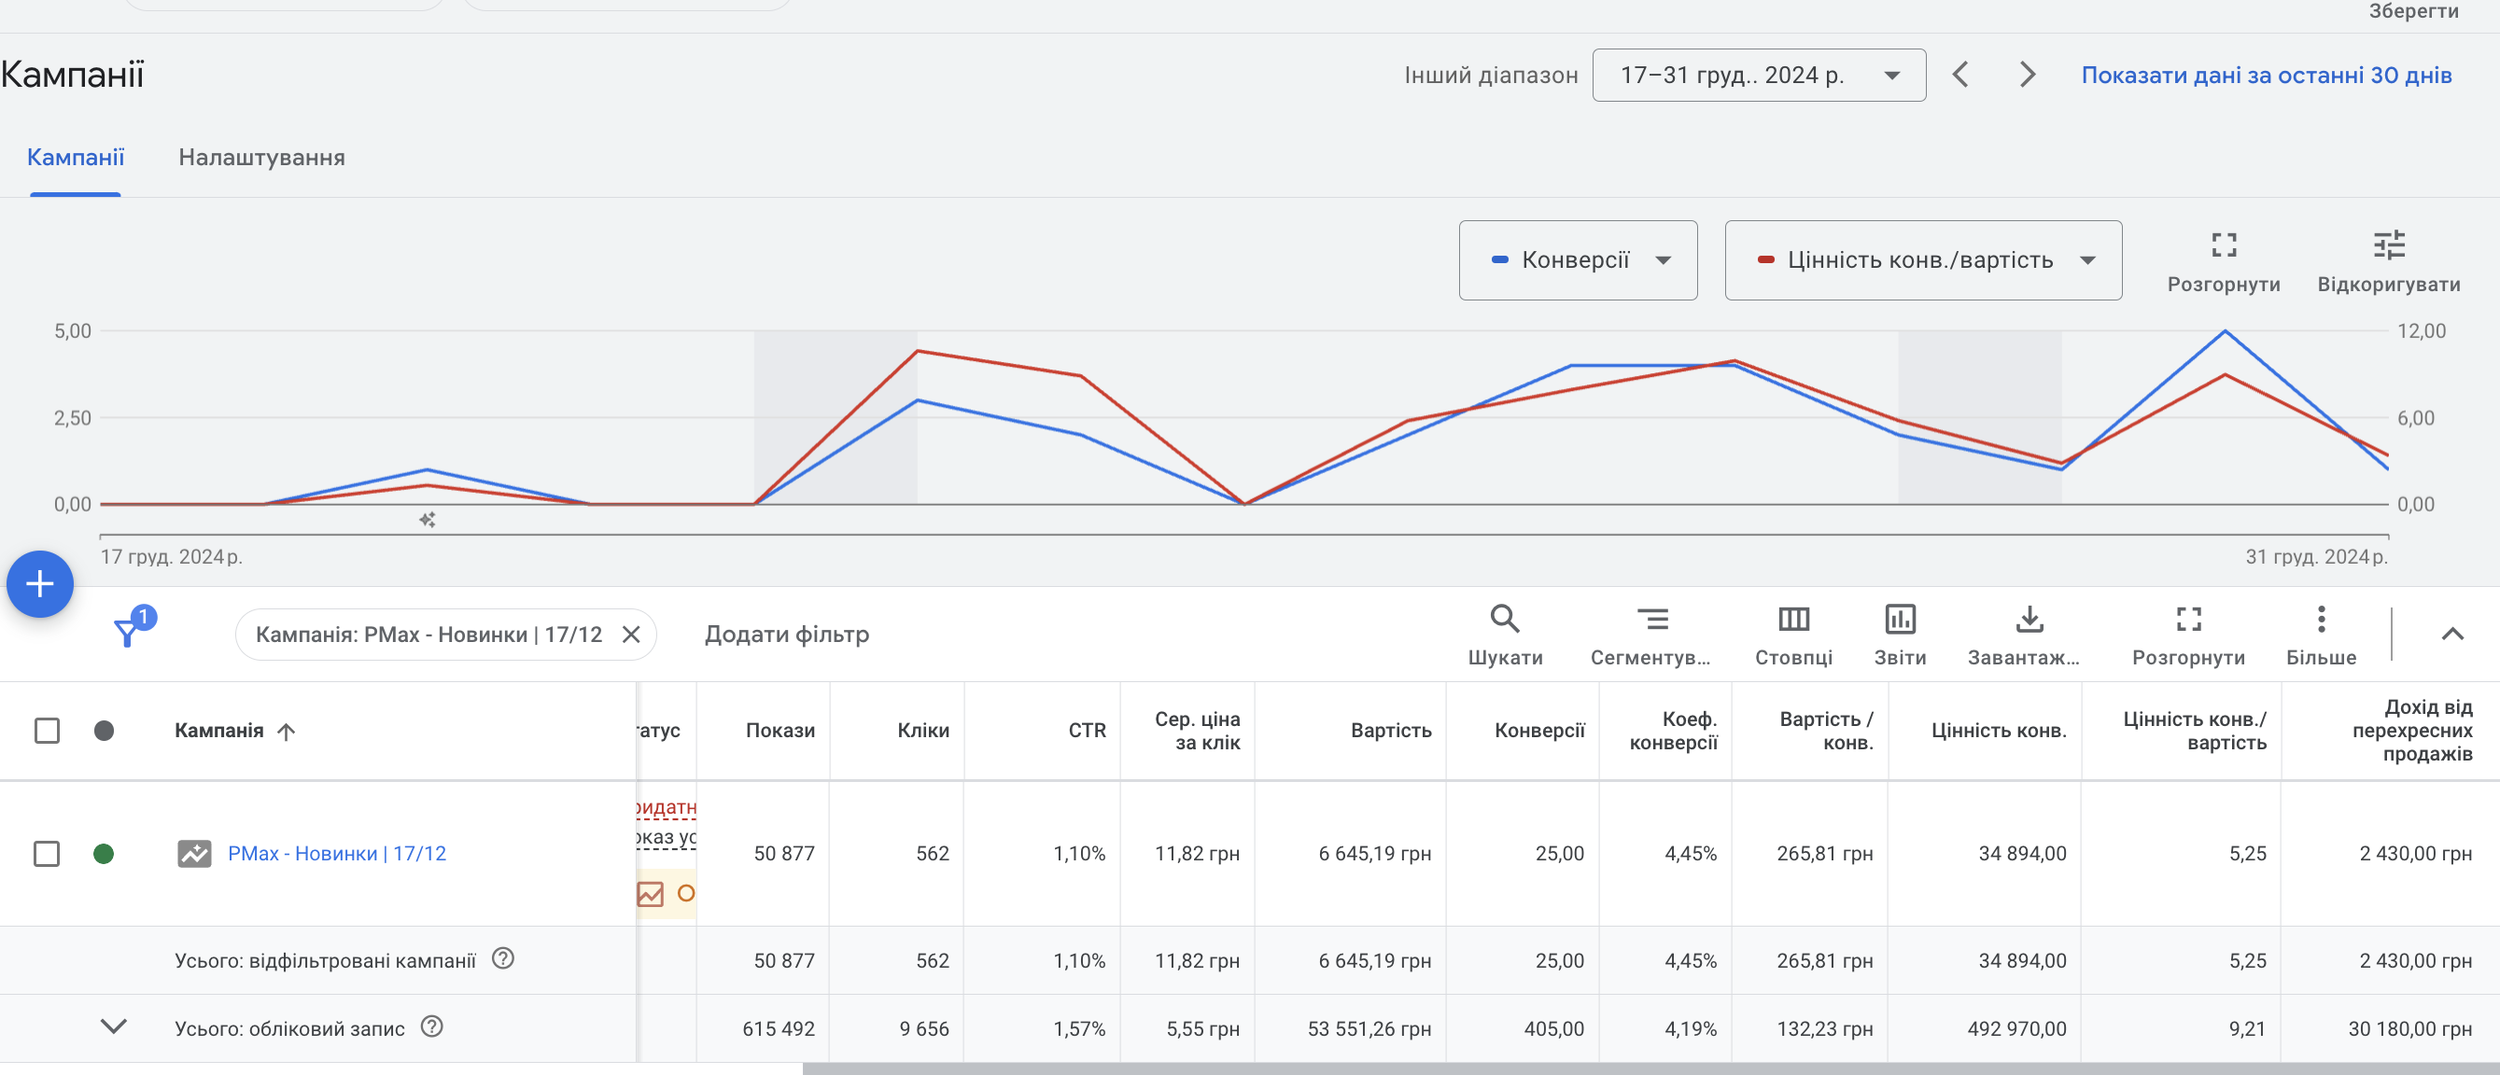Click the Завантажити download icon

click(2029, 618)
